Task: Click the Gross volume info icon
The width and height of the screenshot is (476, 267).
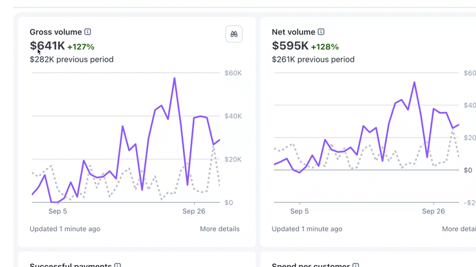Action: [x=88, y=32]
